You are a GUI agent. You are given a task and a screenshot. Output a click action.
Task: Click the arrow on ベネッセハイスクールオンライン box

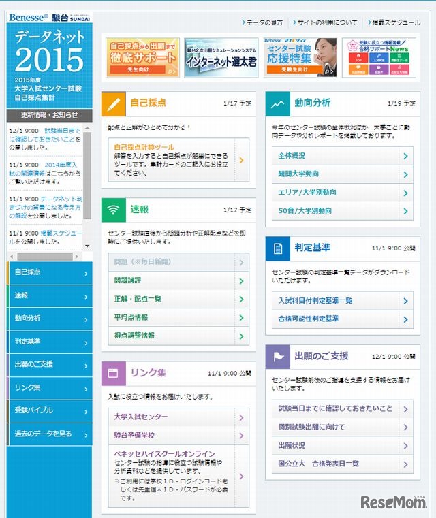click(242, 476)
